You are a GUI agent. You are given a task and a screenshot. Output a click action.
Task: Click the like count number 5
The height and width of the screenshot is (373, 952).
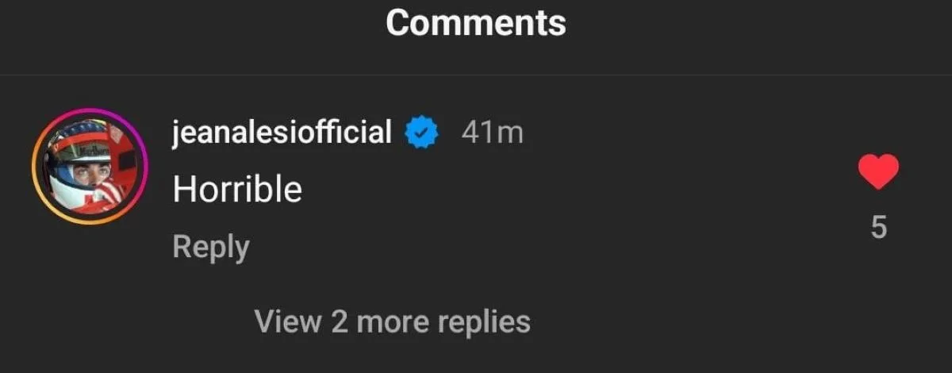878,228
